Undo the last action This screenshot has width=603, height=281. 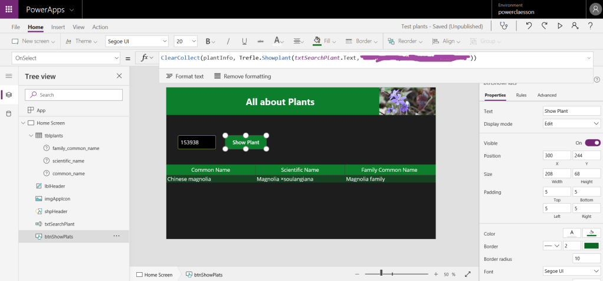click(x=529, y=26)
